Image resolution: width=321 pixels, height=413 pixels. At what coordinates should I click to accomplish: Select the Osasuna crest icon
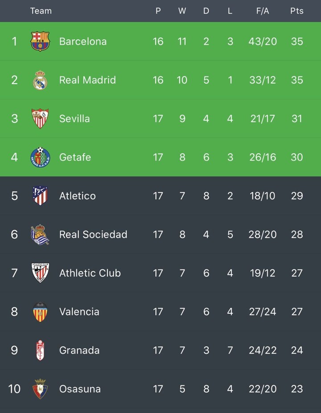[40, 389]
